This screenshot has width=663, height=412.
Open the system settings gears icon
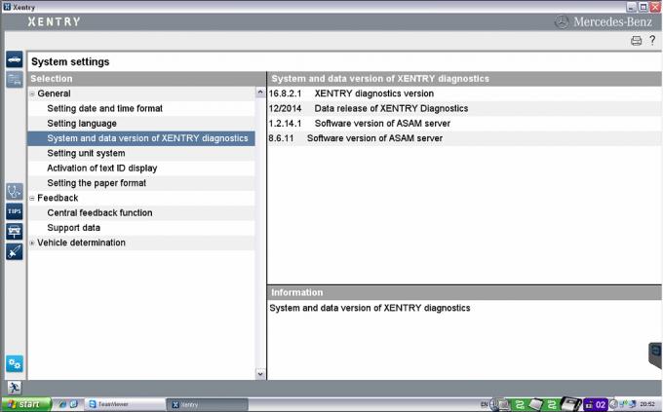click(15, 364)
